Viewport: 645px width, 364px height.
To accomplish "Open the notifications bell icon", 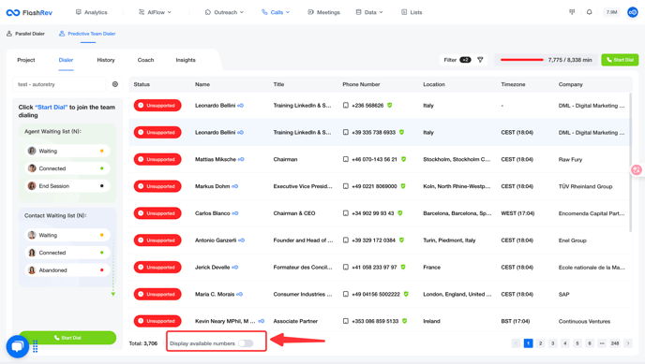I will [x=589, y=12].
